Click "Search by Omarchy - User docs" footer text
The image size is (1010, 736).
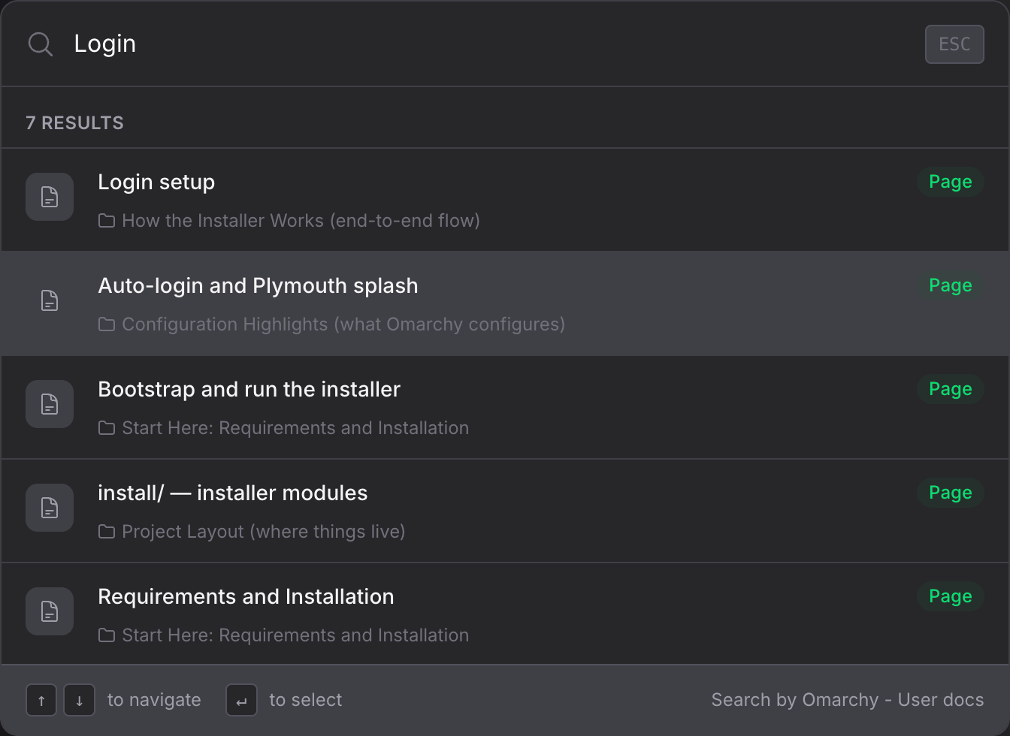coord(847,700)
